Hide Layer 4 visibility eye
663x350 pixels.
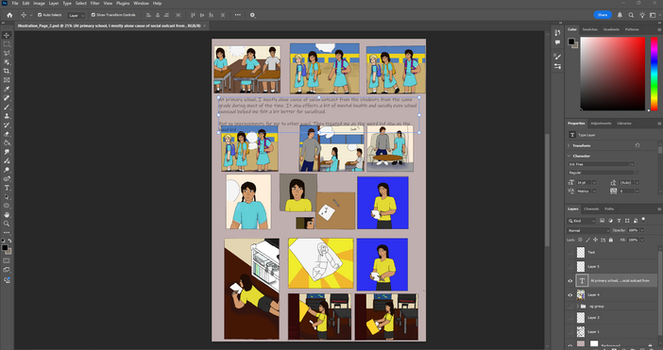[570, 294]
